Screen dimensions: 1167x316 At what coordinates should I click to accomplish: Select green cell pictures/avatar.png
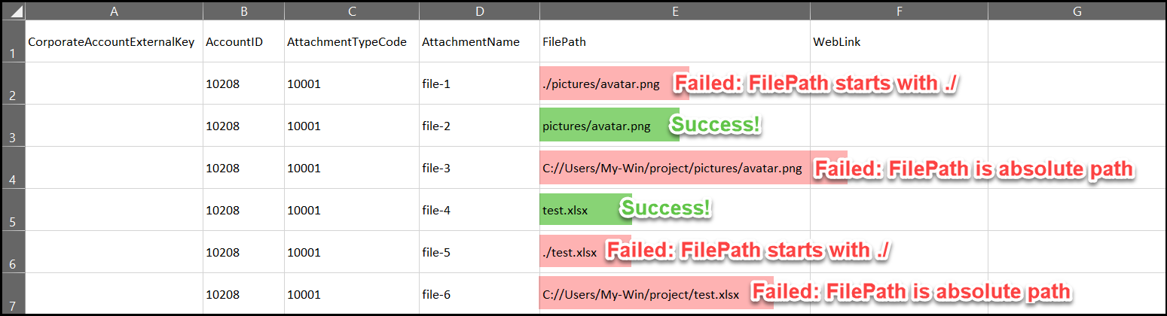pyautogui.click(x=675, y=126)
